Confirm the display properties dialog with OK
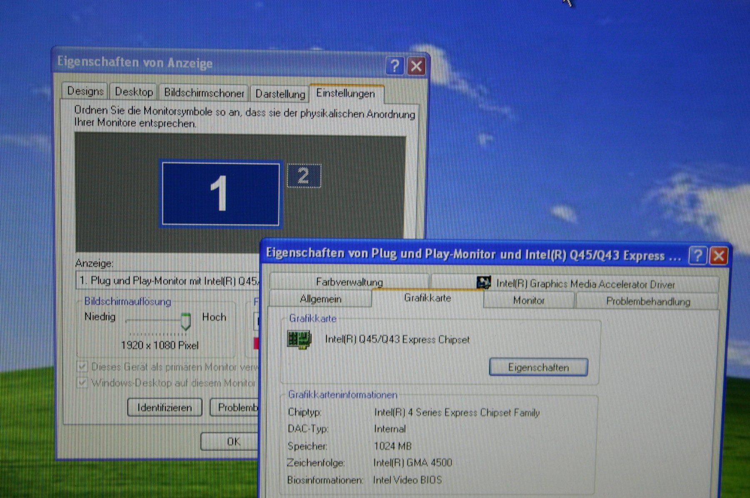 (x=230, y=442)
